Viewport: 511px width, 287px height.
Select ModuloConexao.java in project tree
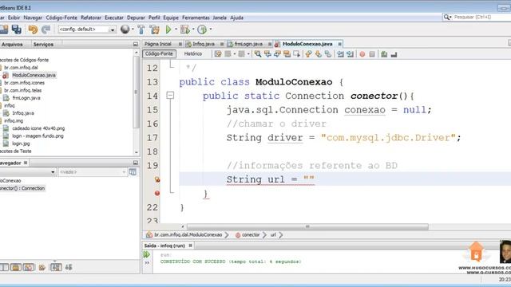(x=34, y=75)
